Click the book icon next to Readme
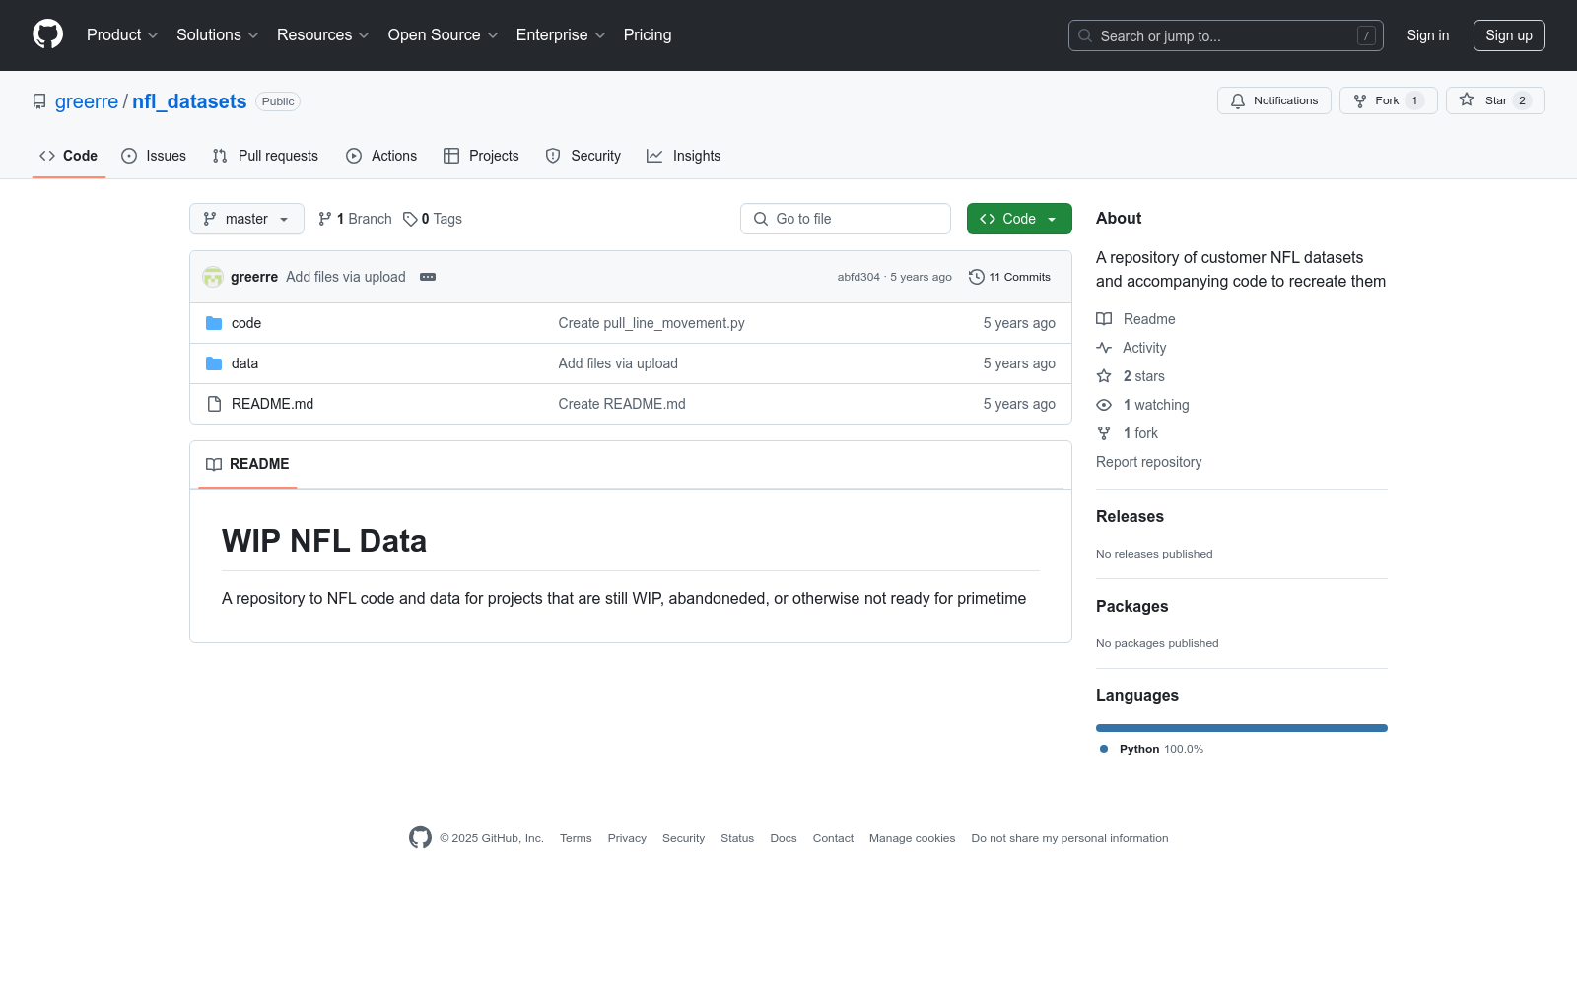The width and height of the screenshot is (1577, 985). (x=1104, y=319)
